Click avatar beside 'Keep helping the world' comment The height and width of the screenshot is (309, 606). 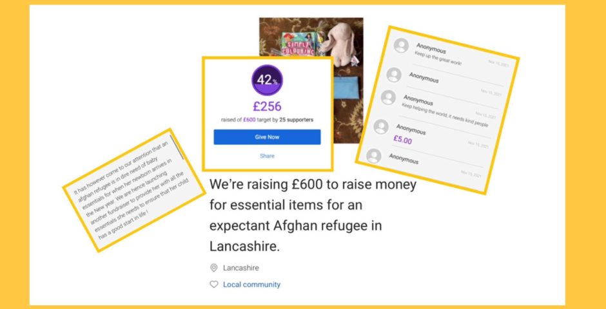coord(388,97)
